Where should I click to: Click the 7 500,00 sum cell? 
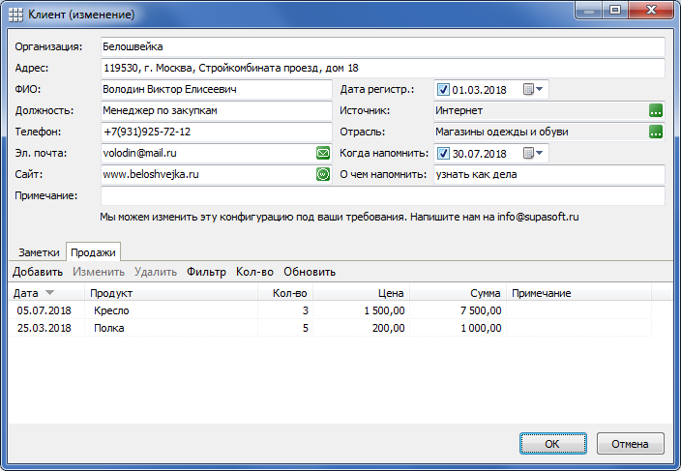click(458, 310)
